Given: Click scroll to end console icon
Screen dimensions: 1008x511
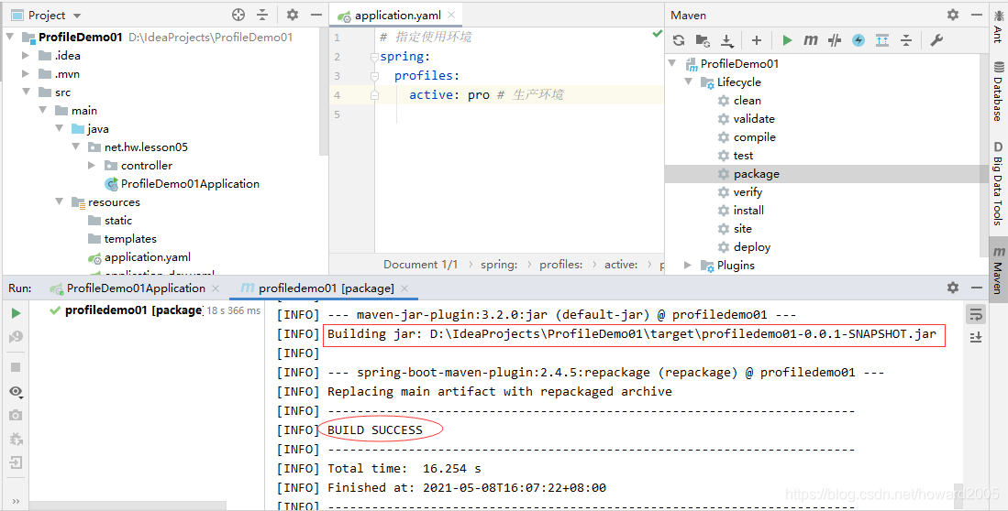Looking at the screenshot, I should click(x=976, y=337).
